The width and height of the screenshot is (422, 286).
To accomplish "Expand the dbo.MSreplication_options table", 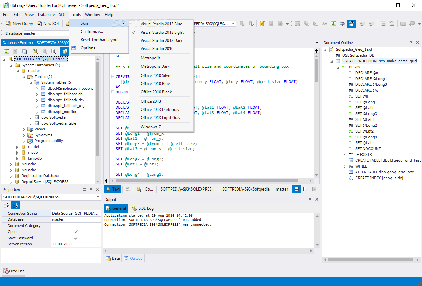I will 37,88.
